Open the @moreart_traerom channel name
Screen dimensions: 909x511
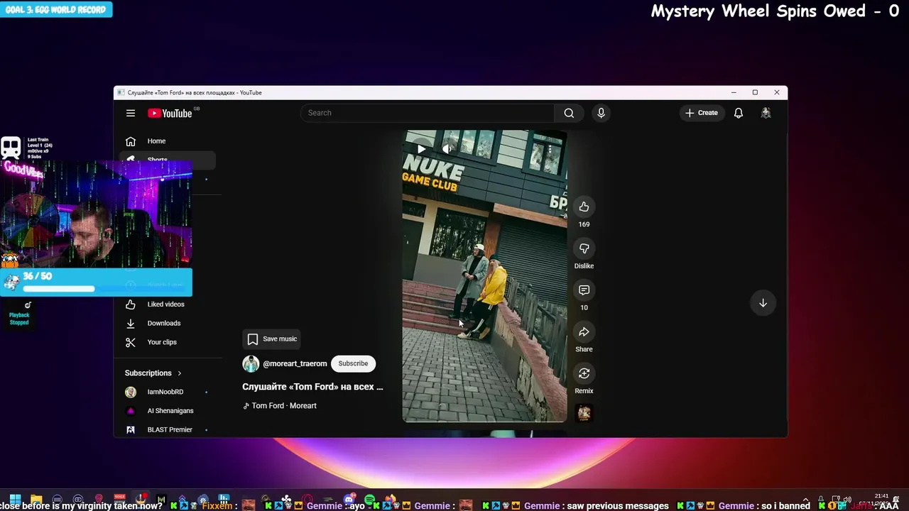pos(295,363)
